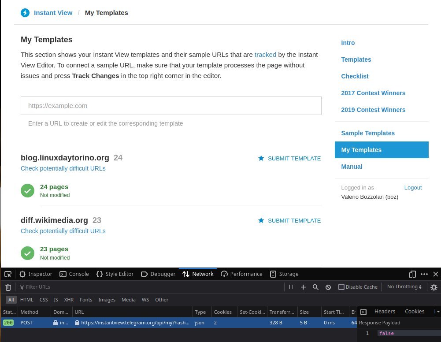Click the lock icon in URL column

(77, 323)
